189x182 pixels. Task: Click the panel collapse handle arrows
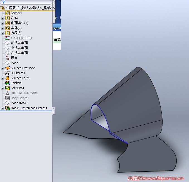54,111
